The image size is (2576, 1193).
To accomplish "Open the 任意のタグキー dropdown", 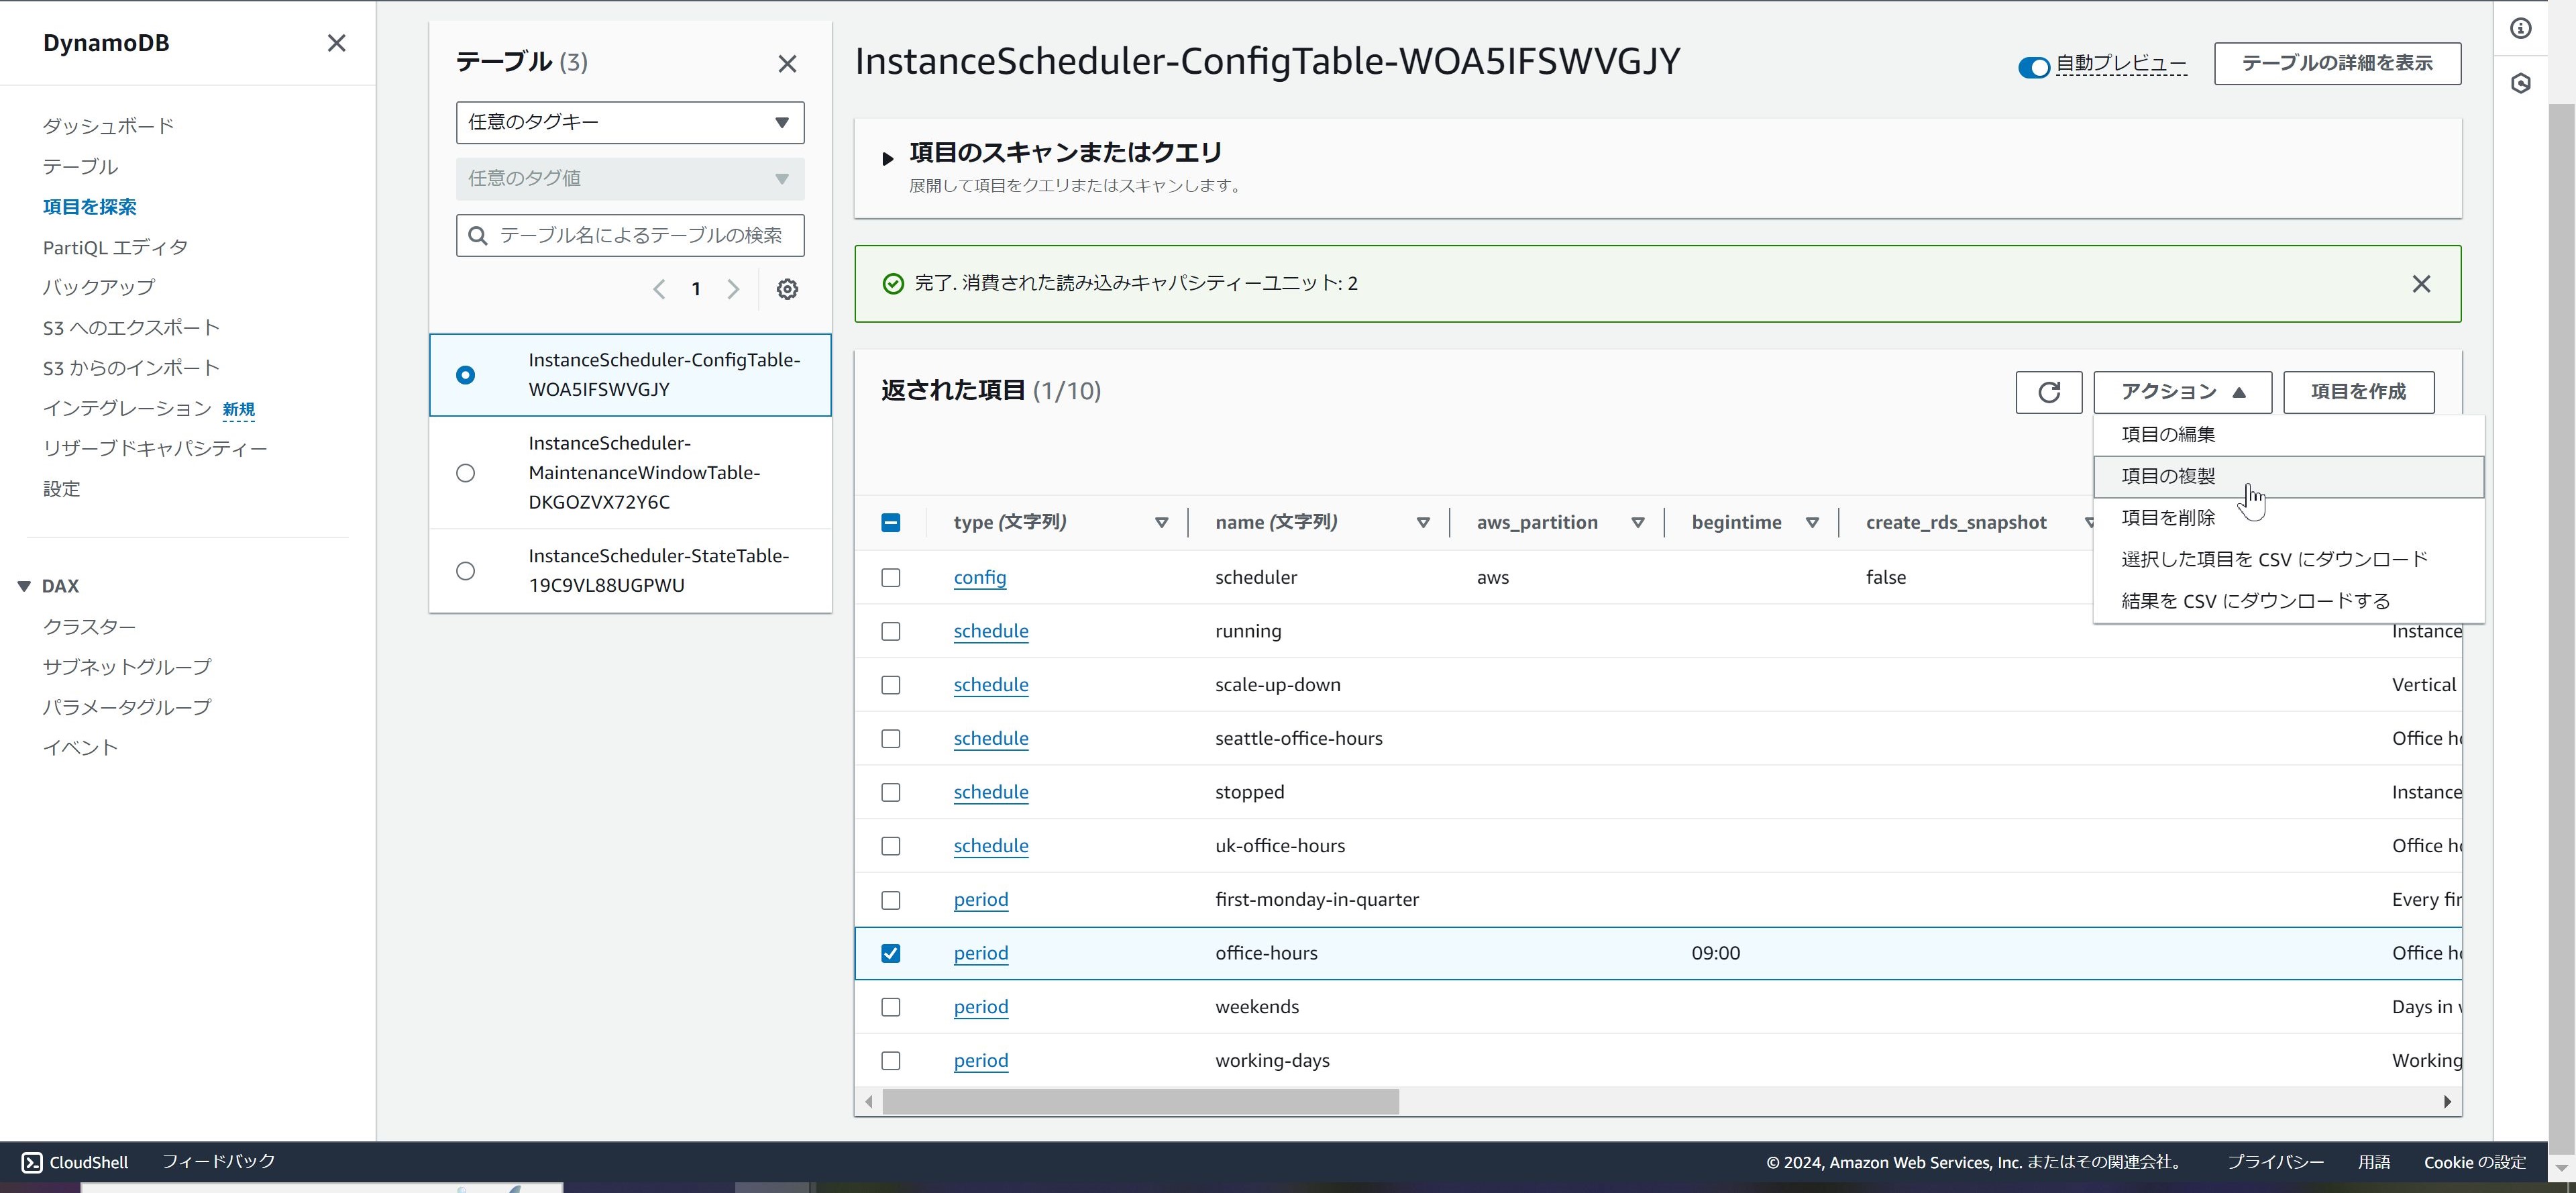I will click(x=629, y=122).
